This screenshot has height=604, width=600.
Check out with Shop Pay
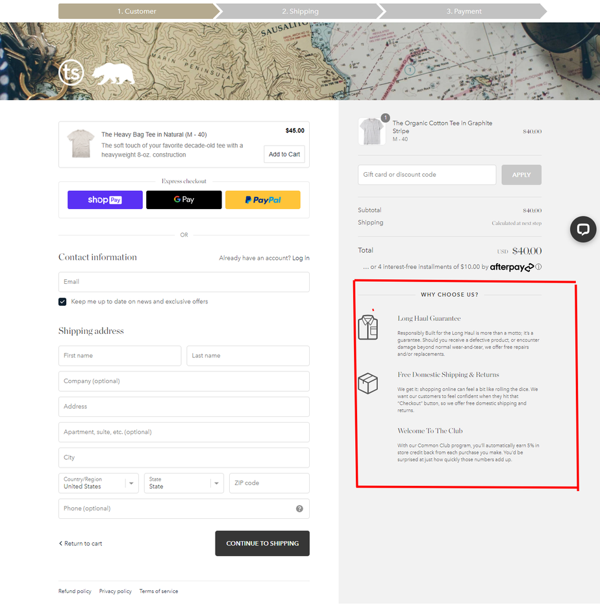point(105,200)
